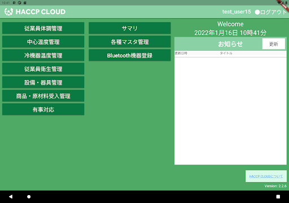Click the HACCP CLOUD logo icon
This screenshot has height=203, width=289.
[8, 12]
